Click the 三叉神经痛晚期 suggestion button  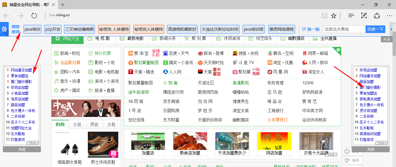click(79, 29)
